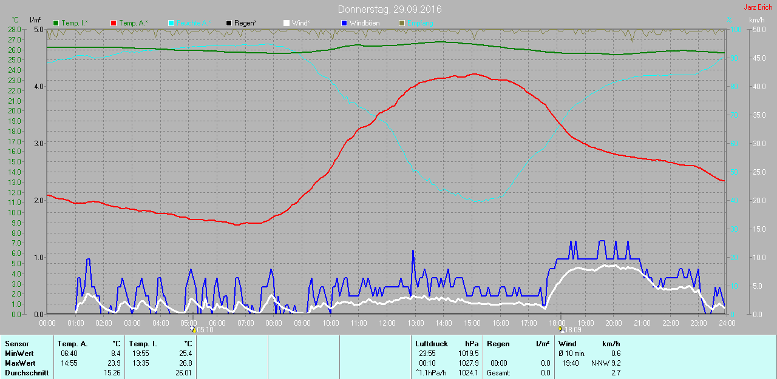Click the sunrise marker at 05:10

(194, 330)
